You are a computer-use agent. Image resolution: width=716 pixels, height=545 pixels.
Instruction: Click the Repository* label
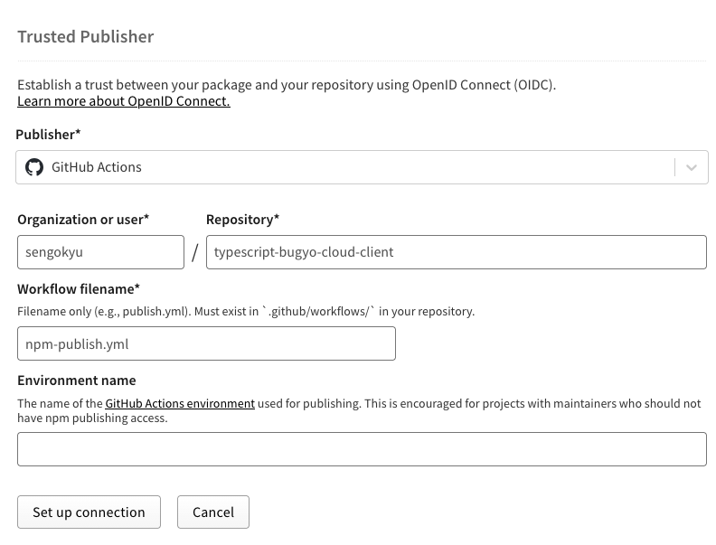point(242,220)
